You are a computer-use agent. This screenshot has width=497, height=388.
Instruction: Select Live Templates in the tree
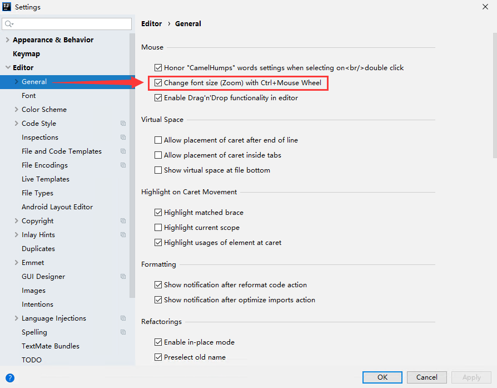point(46,179)
